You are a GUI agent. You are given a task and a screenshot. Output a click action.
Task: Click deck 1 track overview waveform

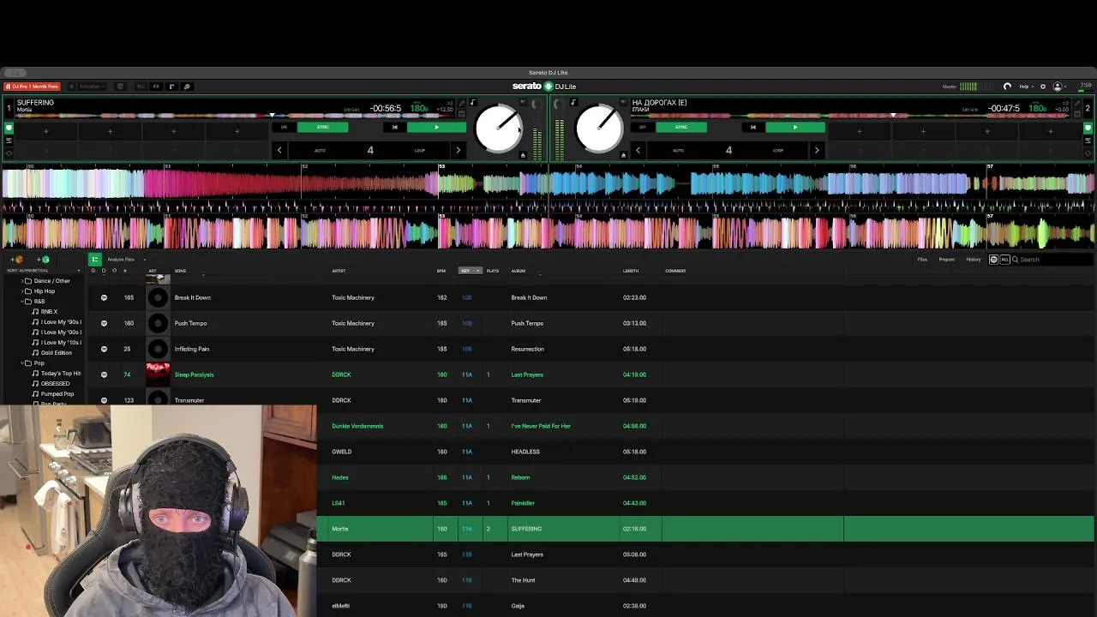tap(236, 115)
